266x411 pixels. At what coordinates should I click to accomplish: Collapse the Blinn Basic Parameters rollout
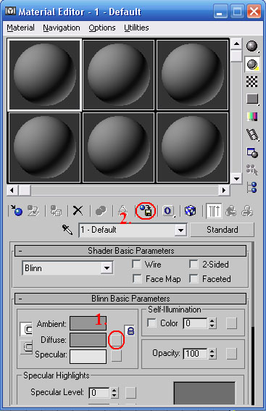(x=130, y=299)
